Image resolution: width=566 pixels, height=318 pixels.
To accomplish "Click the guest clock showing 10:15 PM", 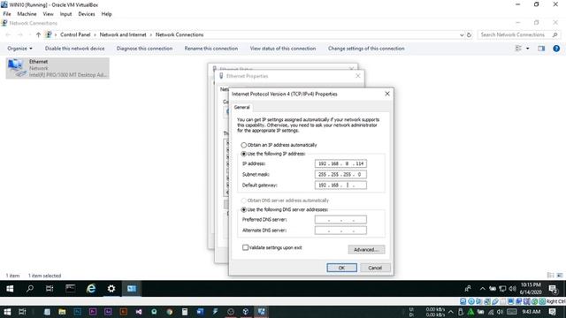I will 531,289.
